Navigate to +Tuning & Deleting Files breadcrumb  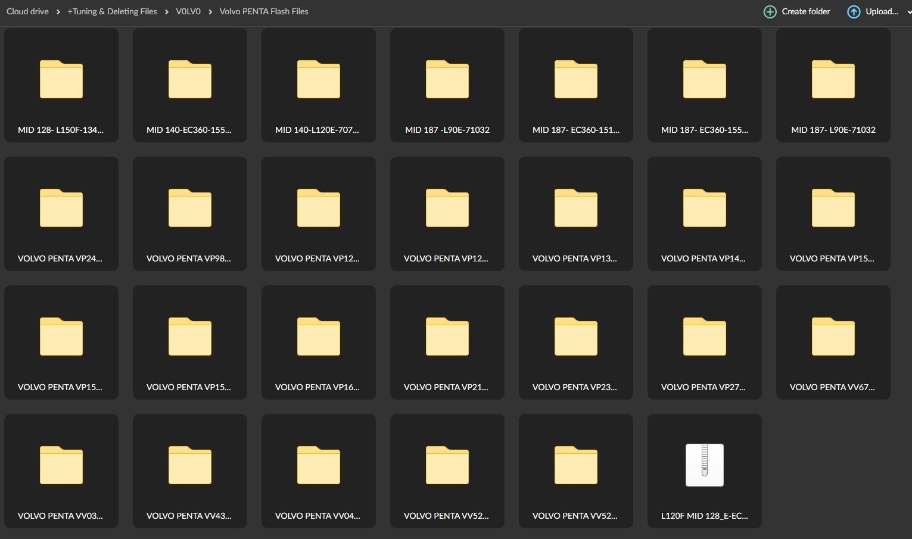click(112, 11)
